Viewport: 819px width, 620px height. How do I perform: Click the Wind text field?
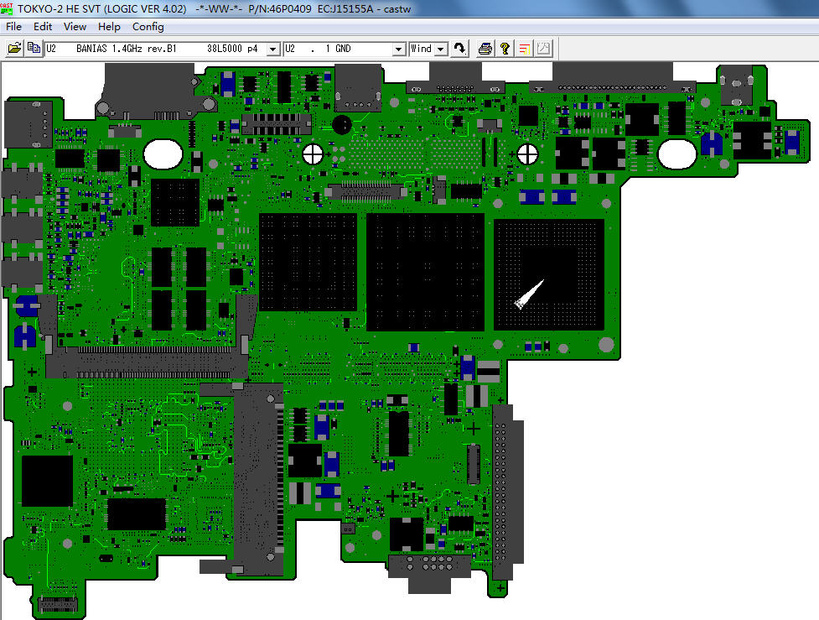click(x=422, y=49)
